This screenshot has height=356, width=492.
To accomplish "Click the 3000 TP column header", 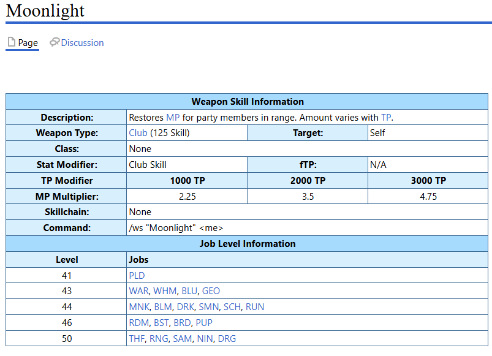I will point(428,181).
